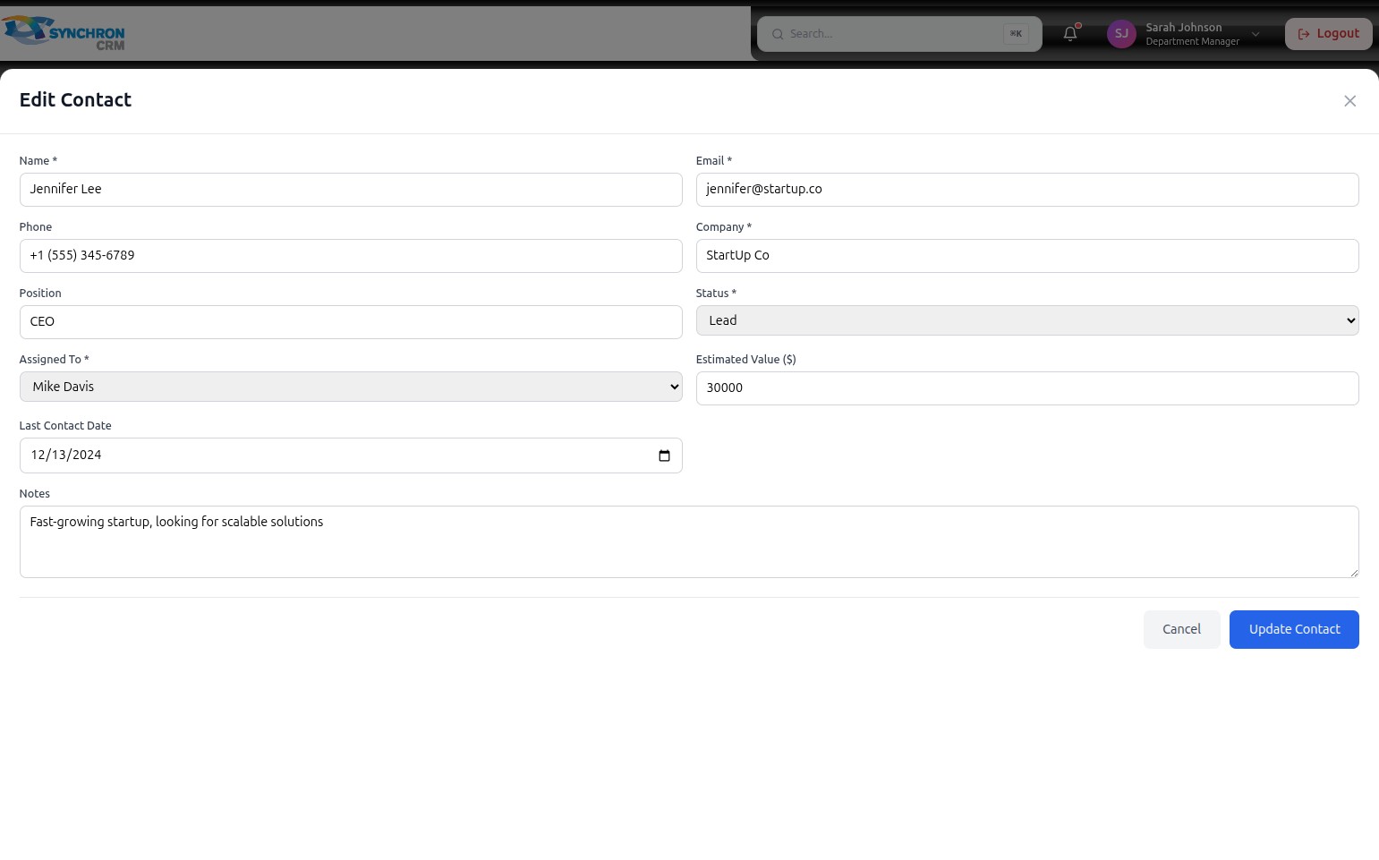Click the Name field with Jennifer Lee
Screen dimensions: 1379x860
click(351, 190)
